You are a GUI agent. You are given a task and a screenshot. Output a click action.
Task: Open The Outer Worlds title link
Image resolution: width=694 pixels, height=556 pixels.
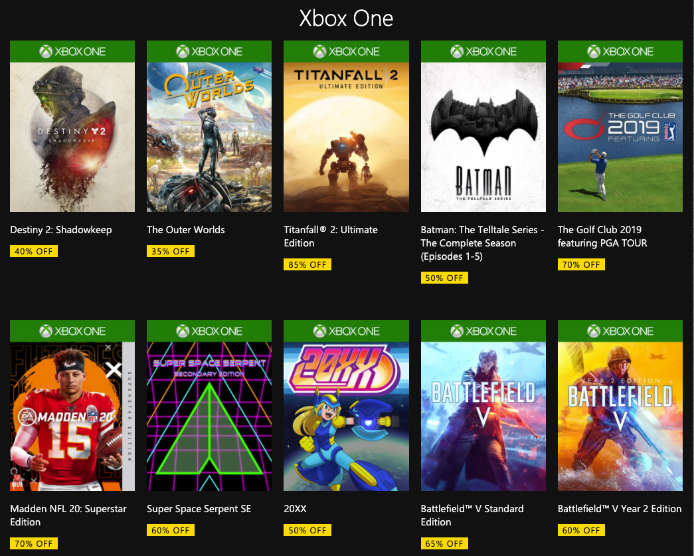[x=186, y=230]
